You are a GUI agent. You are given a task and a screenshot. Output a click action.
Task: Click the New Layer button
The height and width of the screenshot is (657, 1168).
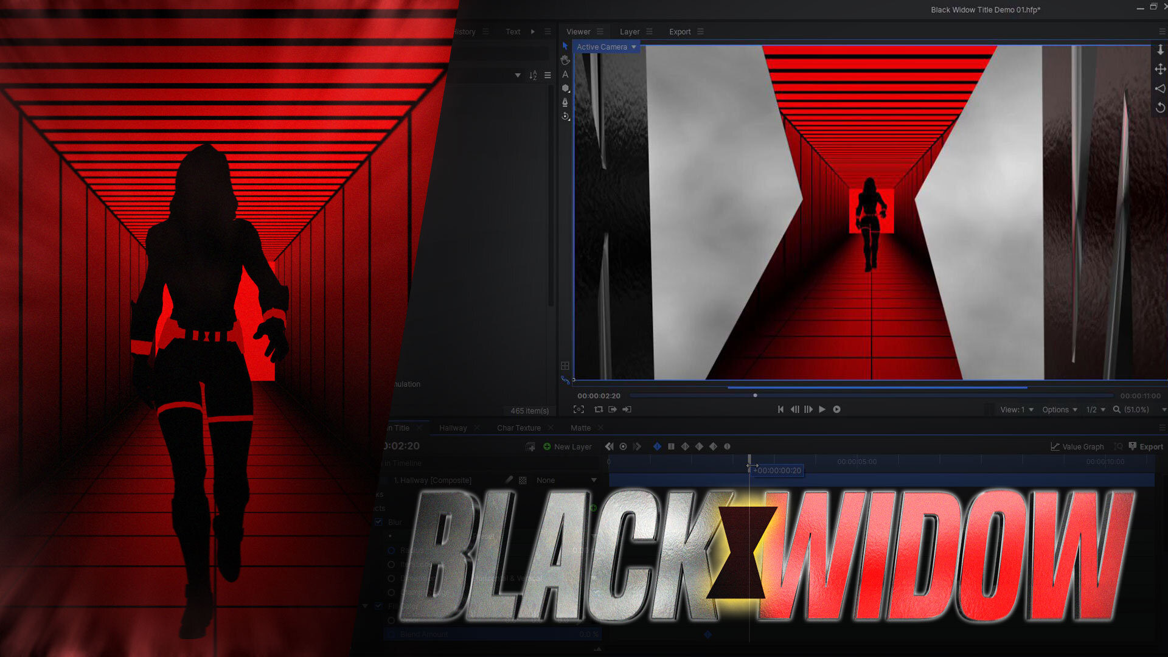tap(567, 447)
